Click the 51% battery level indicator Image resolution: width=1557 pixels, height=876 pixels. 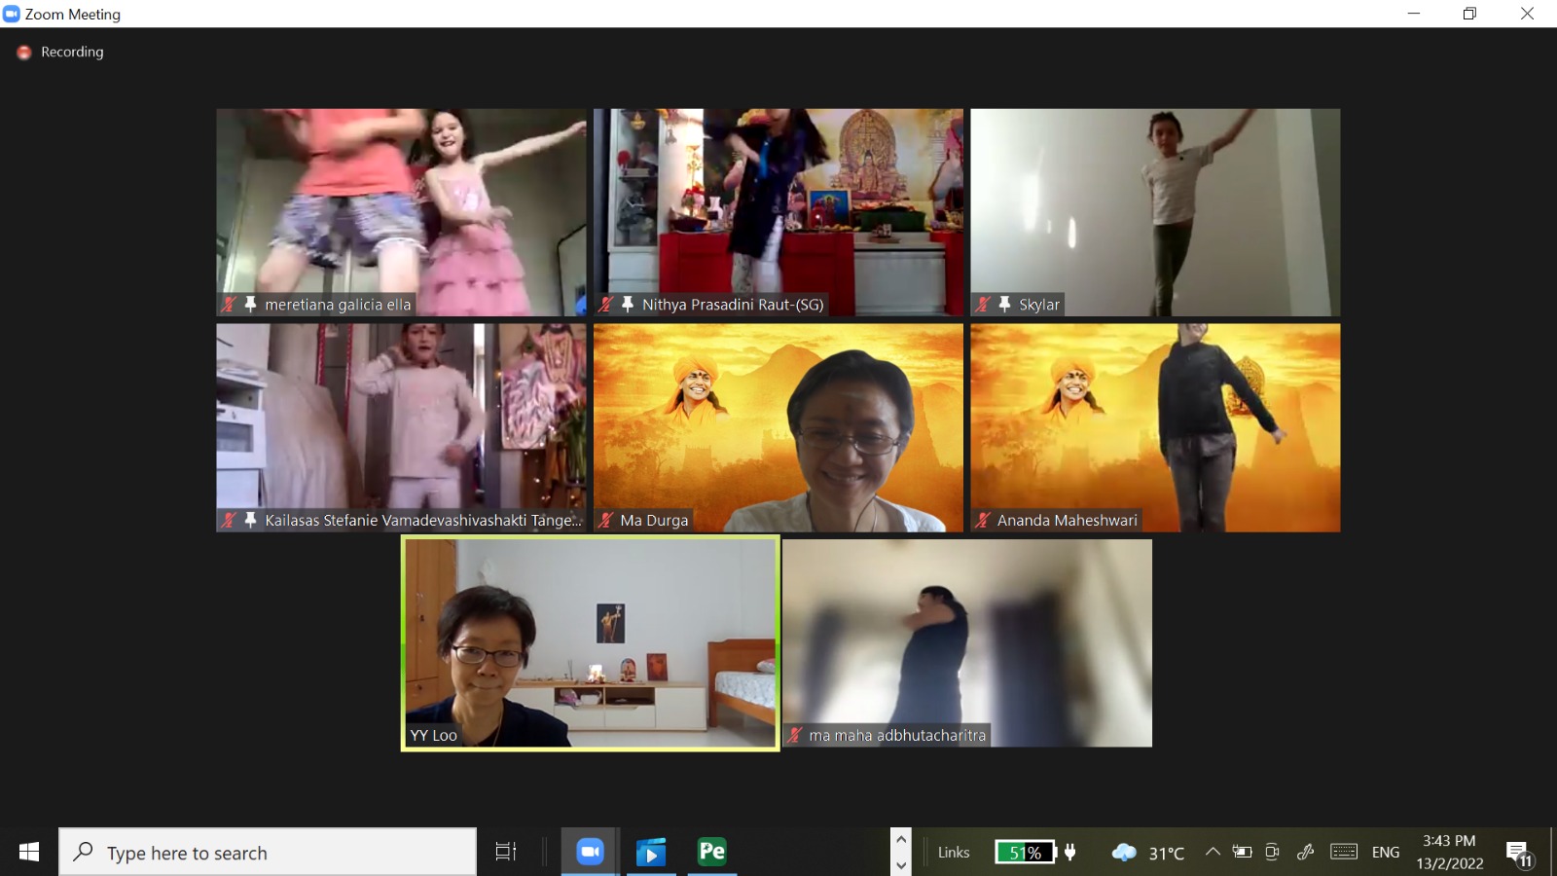1025,853
